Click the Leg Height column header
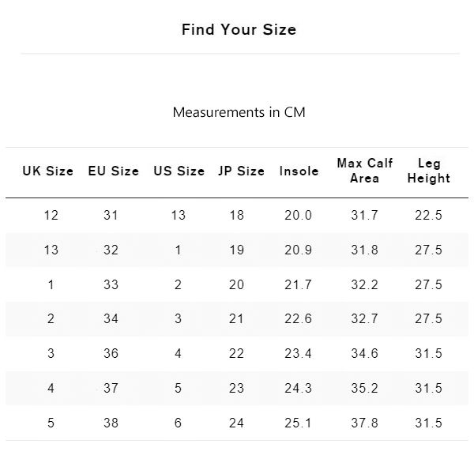 click(428, 171)
